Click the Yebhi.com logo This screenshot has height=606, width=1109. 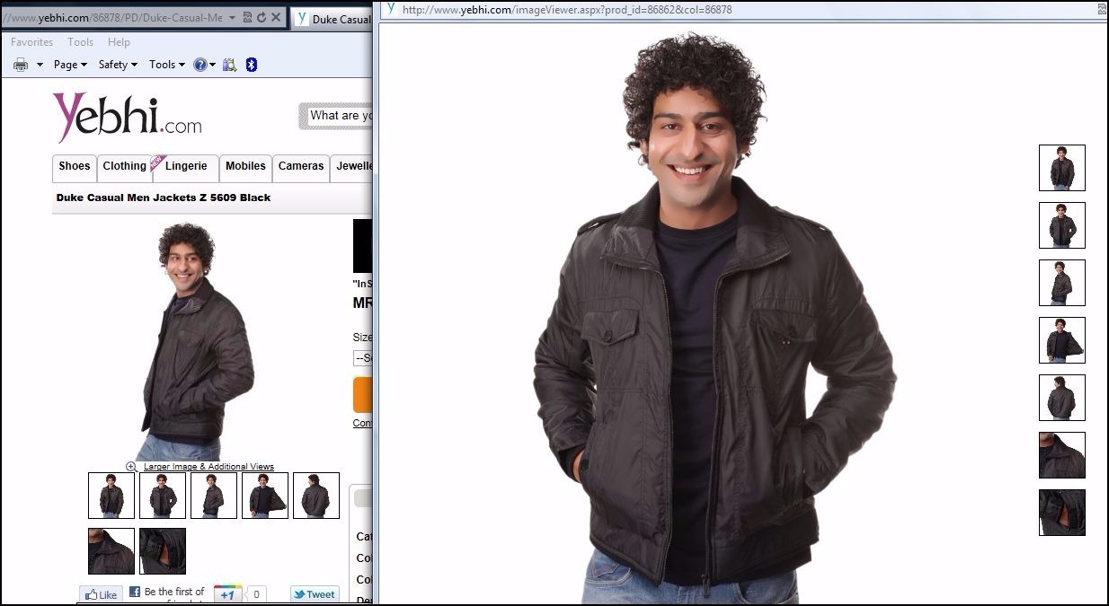point(127,118)
